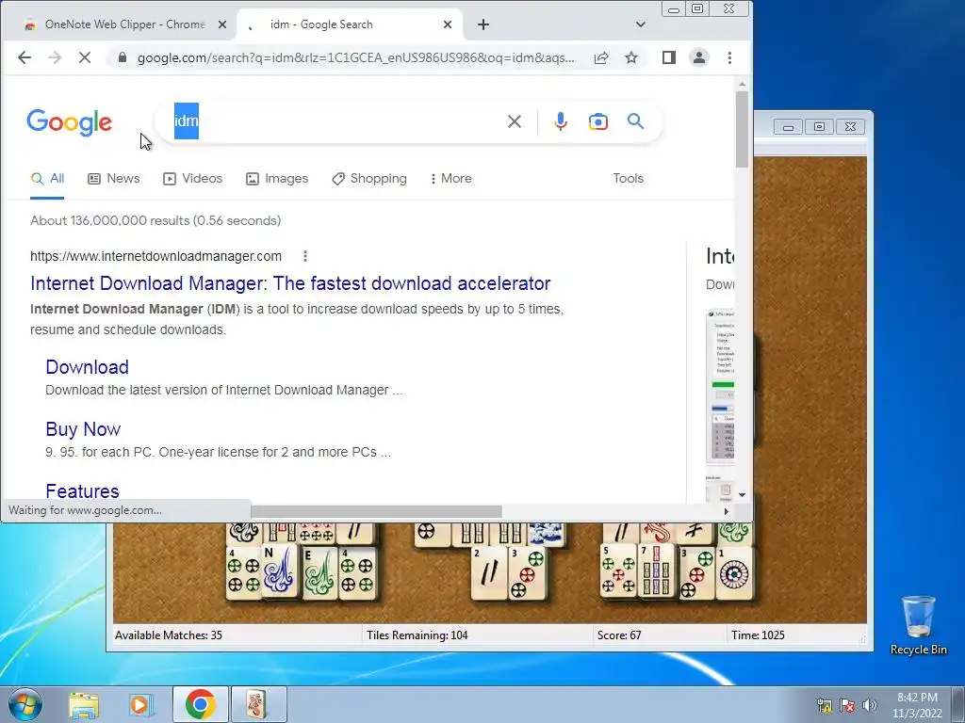Click scroll down arrow of page
The height and width of the screenshot is (723, 965).
click(742, 495)
